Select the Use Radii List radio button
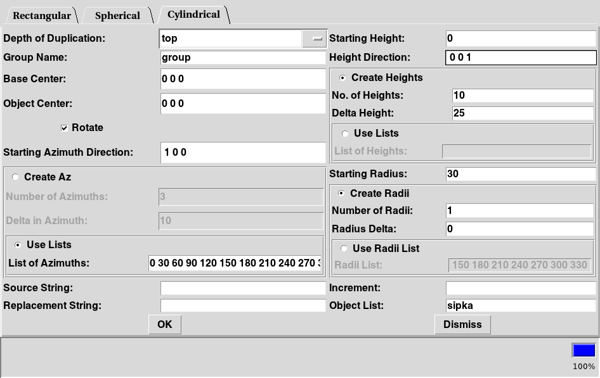600x378 pixels. (x=344, y=249)
